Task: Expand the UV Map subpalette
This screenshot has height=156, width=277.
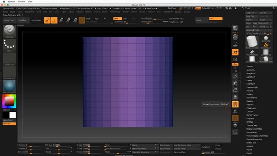Action: click(250, 122)
